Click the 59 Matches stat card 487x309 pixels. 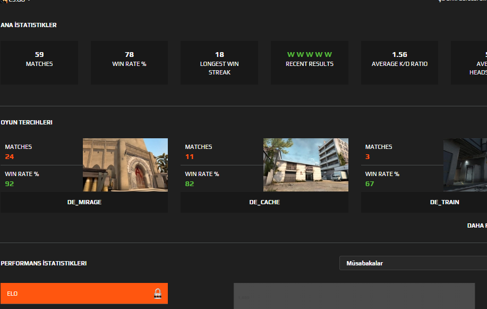coord(39,63)
